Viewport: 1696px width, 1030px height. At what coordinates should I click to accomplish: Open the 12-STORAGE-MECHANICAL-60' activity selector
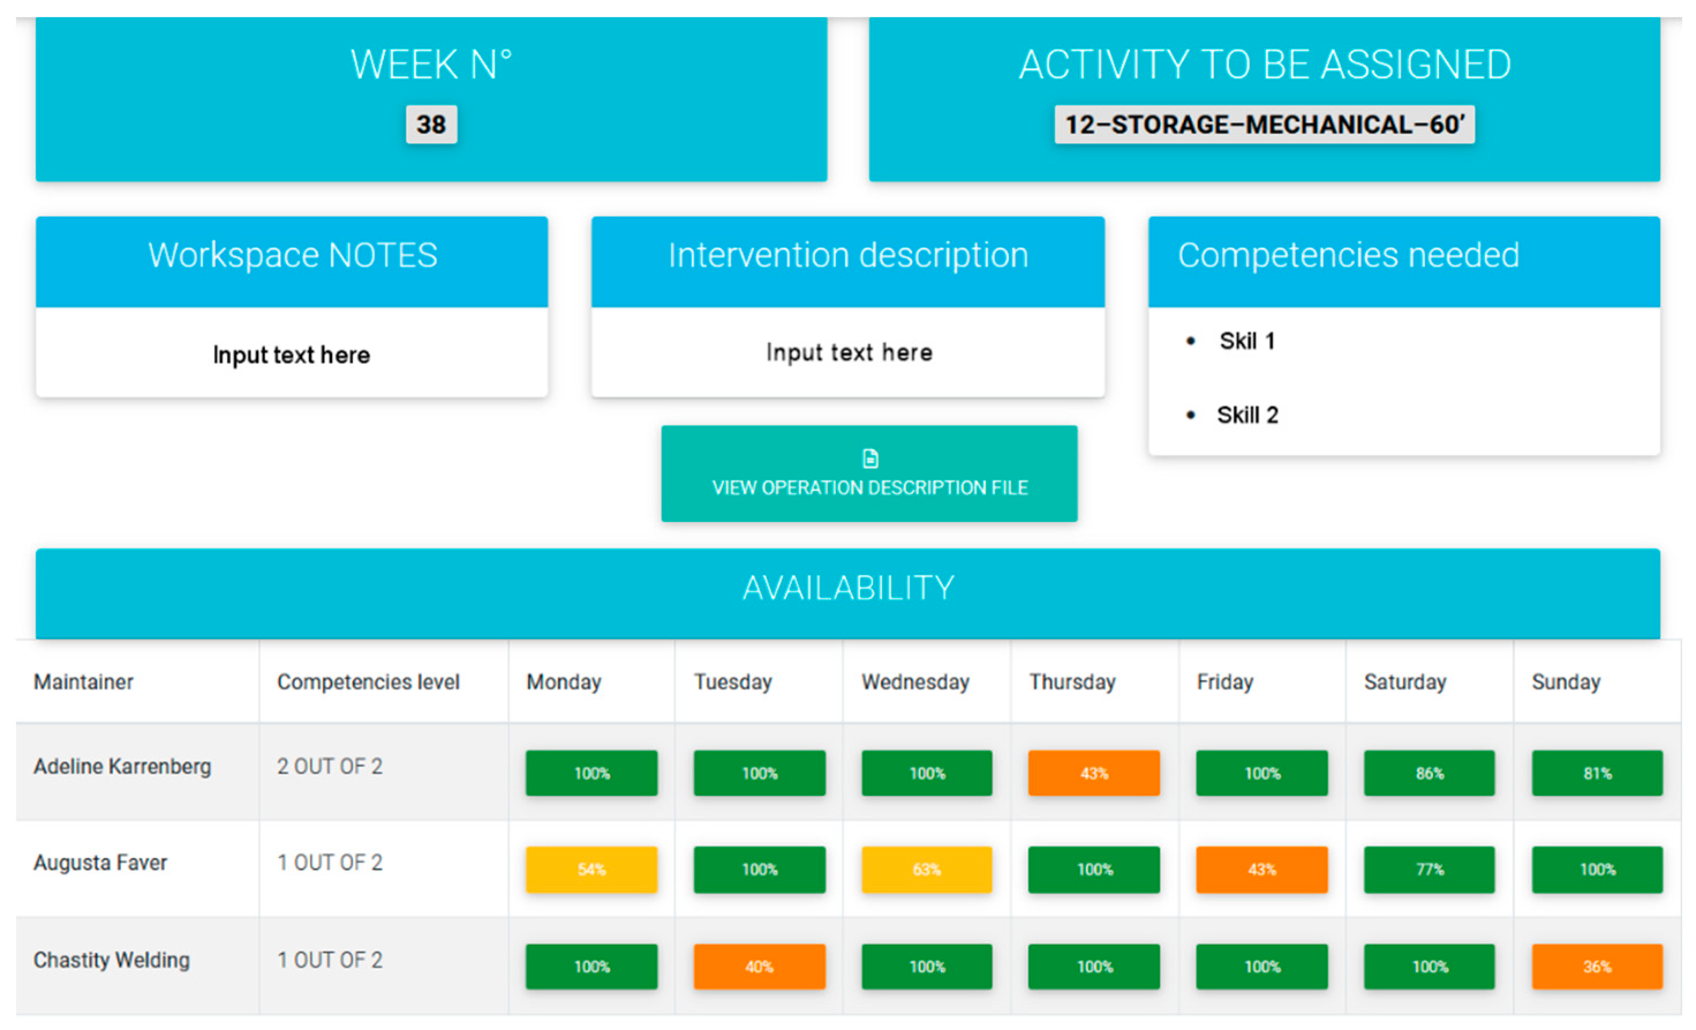pyautogui.click(x=1264, y=125)
